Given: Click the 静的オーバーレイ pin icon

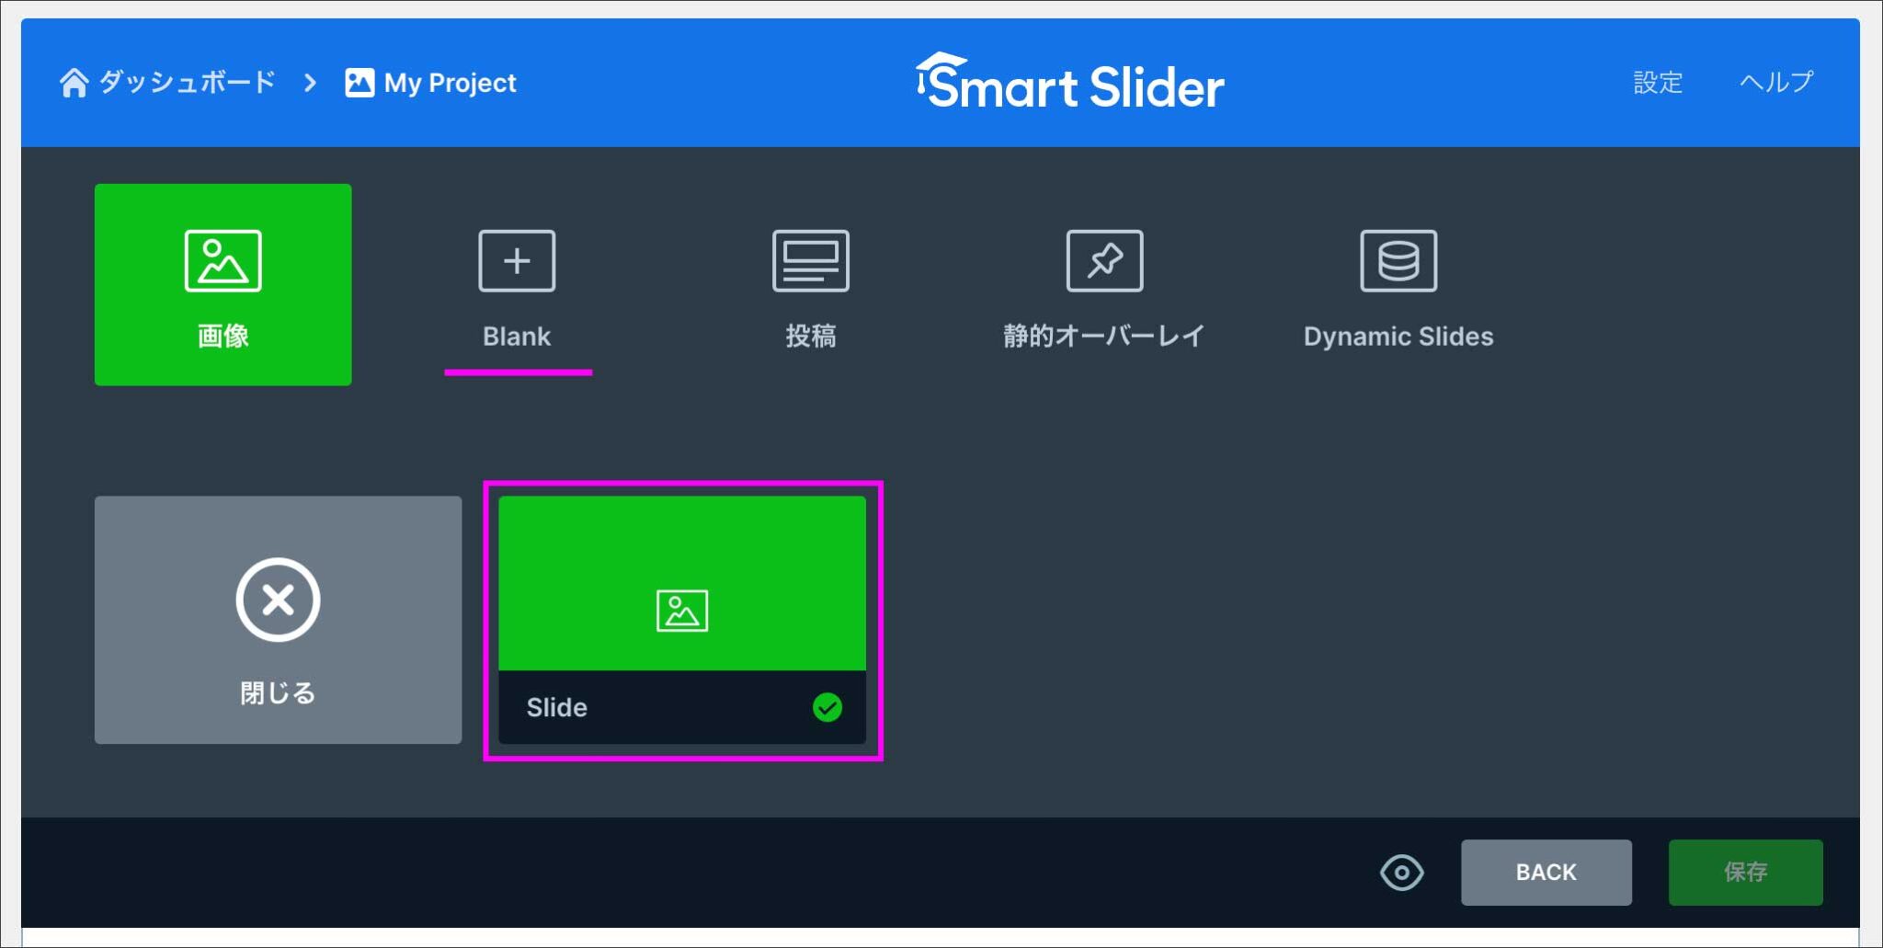Looking at the screenshot, I should click(x=1104, y=260).
